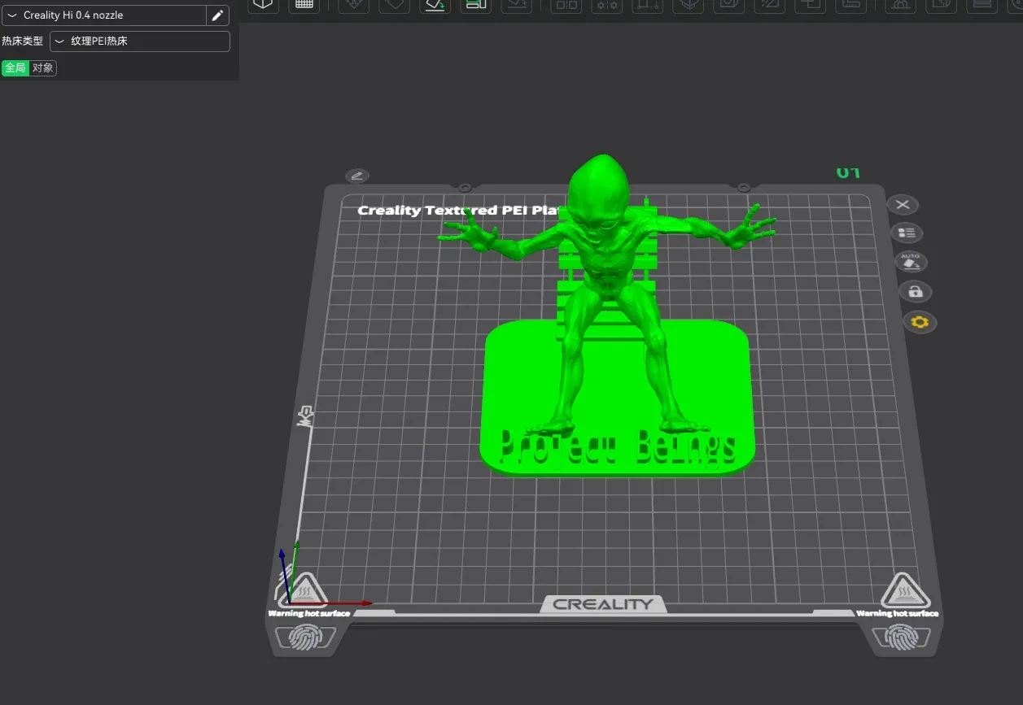Switch to the 全局 (Global) settings tab
Screen dimensions: 1023x705
(x=15, y=68)
